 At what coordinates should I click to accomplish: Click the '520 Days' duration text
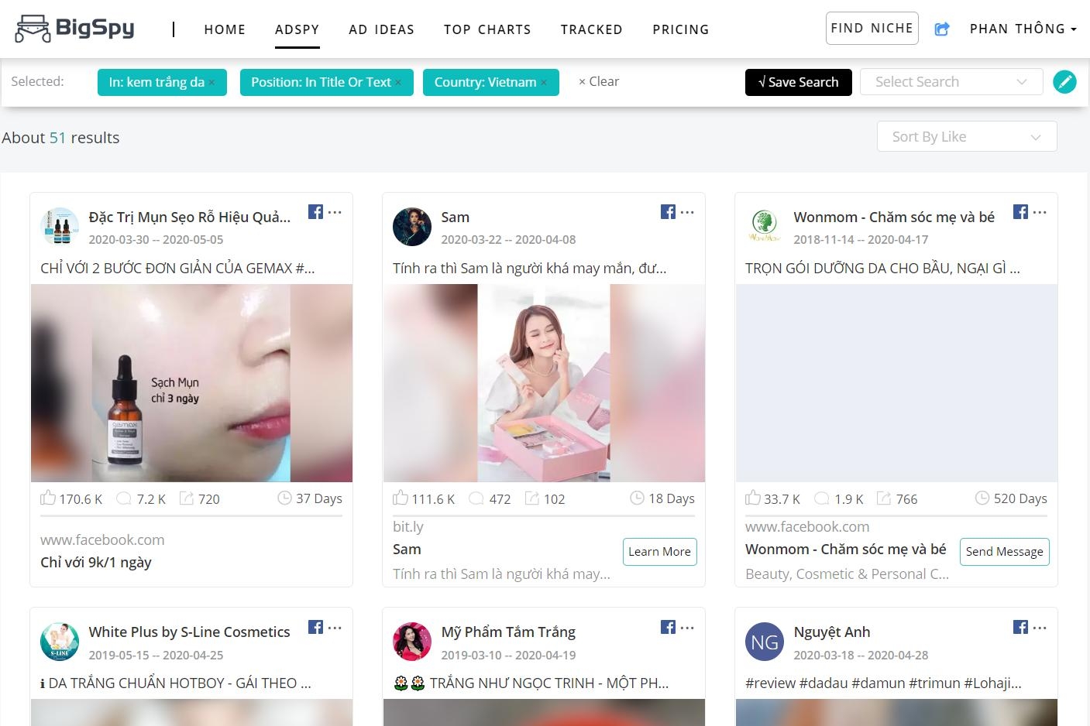pos(1020,498)
